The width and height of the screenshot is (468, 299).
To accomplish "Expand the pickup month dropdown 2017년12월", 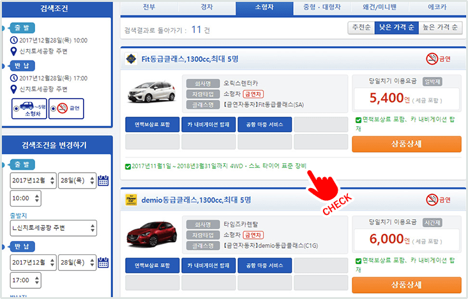I will pyautogui.click(x=33, y=180).
